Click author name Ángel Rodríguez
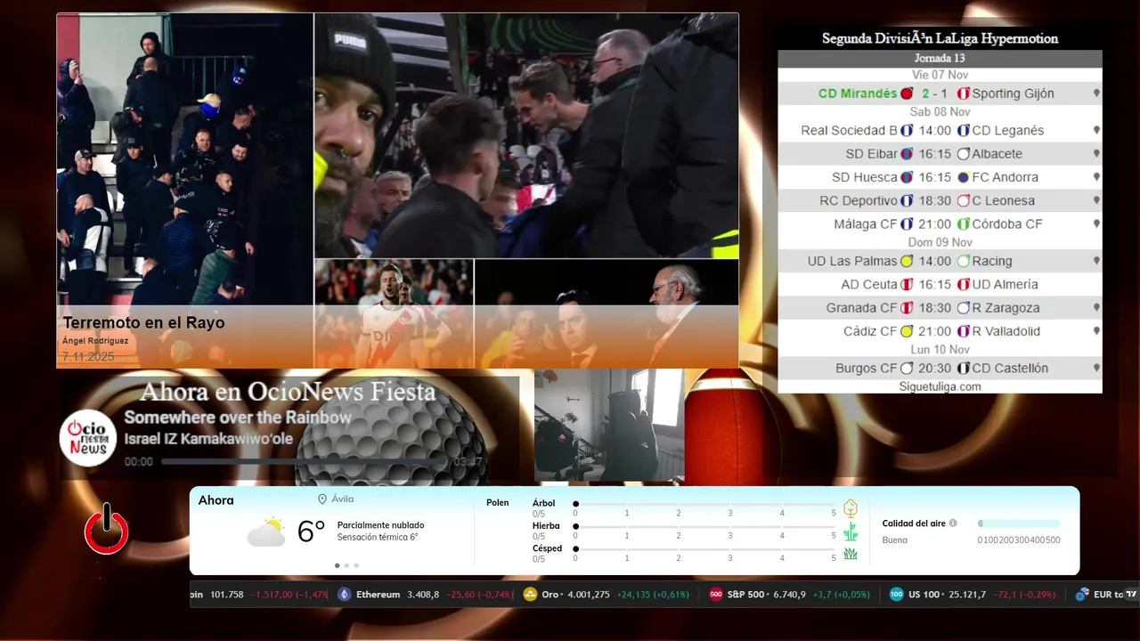This screenshot has width=1140, height=641. [x=95, y=341]
